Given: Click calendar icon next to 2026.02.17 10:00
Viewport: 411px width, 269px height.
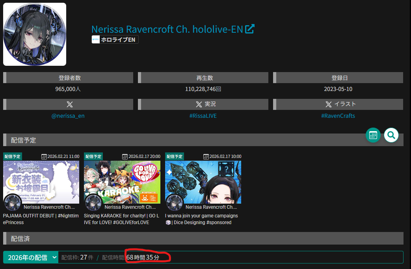Looking at the screenshot, I should (x=206, y=157).
